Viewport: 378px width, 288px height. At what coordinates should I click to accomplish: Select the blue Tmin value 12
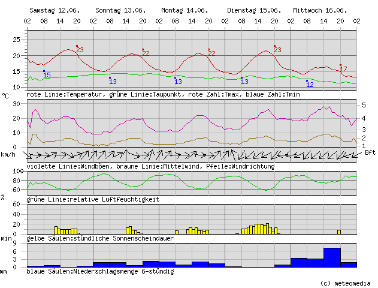[310, 85]
